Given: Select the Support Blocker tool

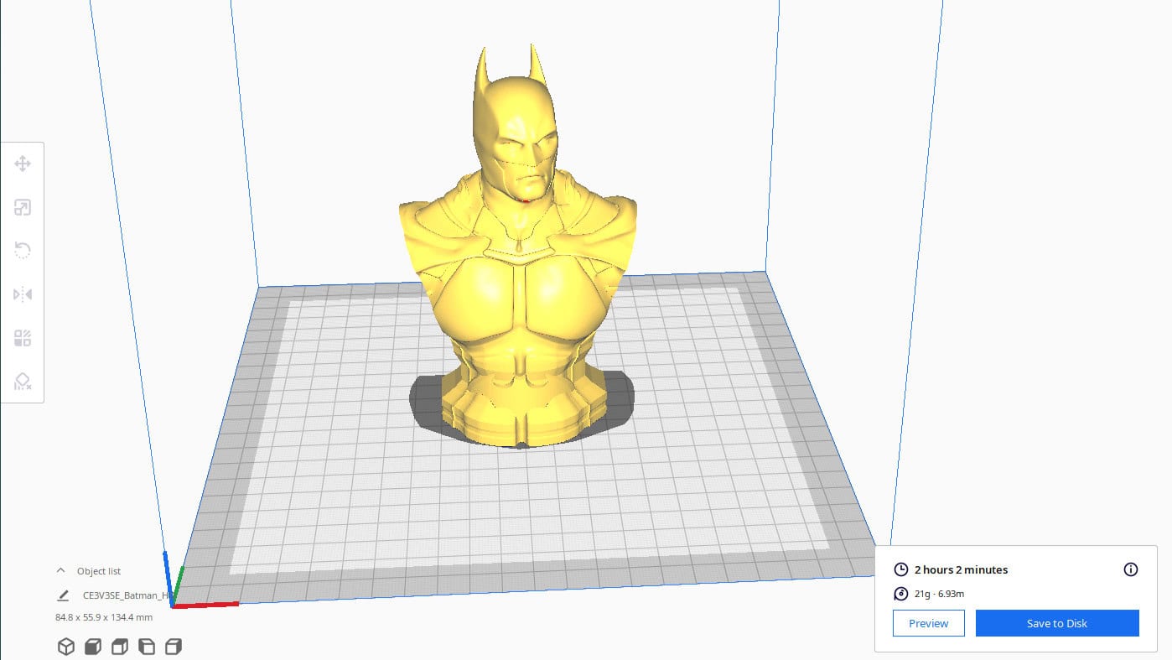Looking at the screenshot, I should tap(23, 382).
